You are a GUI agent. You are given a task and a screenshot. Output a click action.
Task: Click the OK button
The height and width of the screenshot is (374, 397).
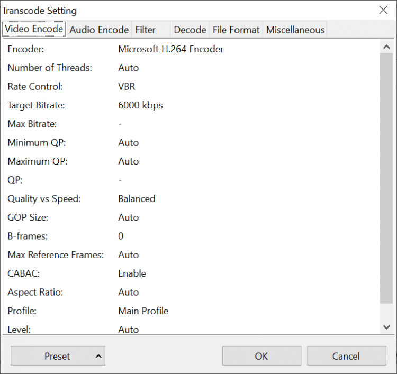click(261, 356)
